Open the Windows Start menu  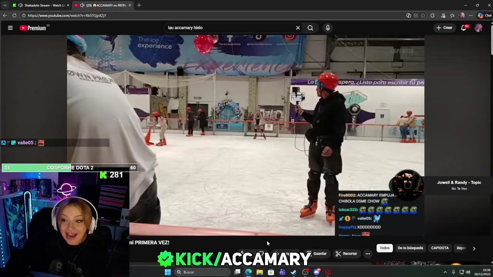pos(168,272)
